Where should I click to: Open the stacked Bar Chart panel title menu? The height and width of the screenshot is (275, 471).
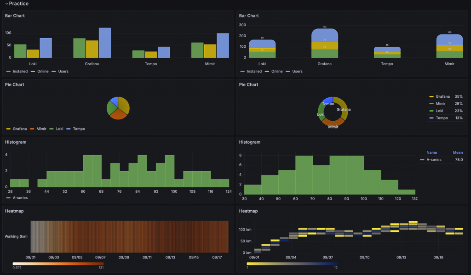pyautogui.click(x=249, y=16)
